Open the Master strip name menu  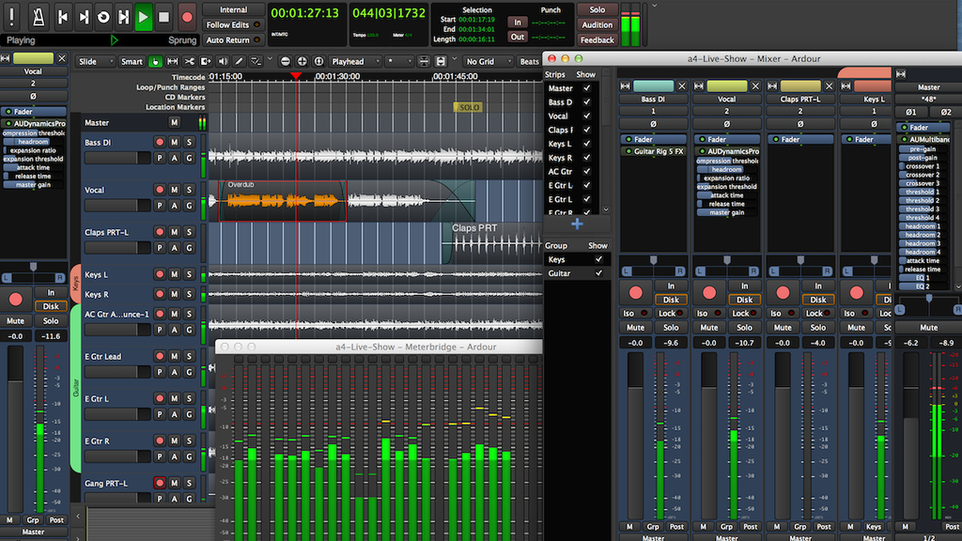[x=928, y=87]
